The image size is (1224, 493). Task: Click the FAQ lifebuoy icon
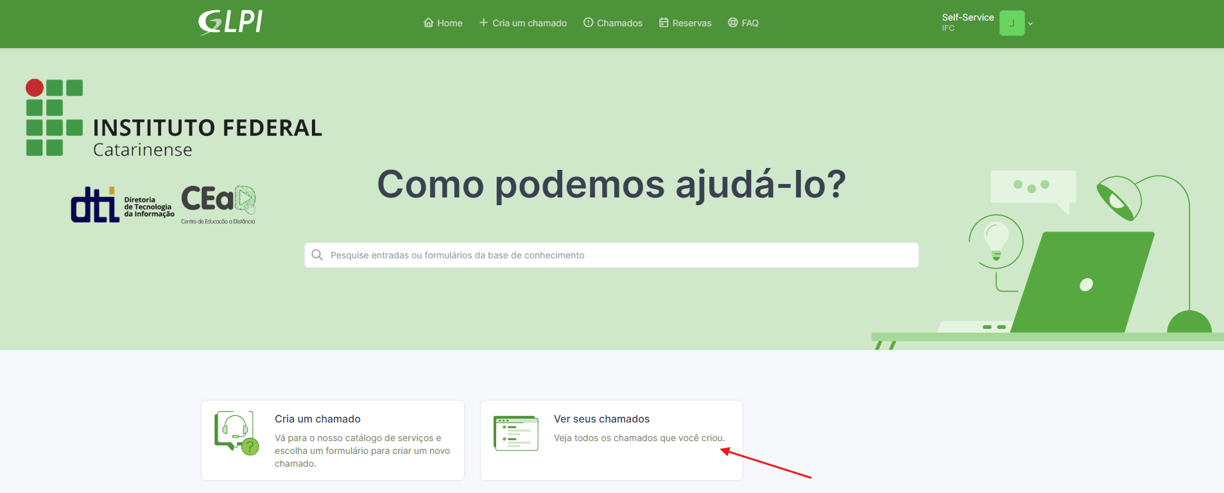pyautogui.click(x=733, y=22)
